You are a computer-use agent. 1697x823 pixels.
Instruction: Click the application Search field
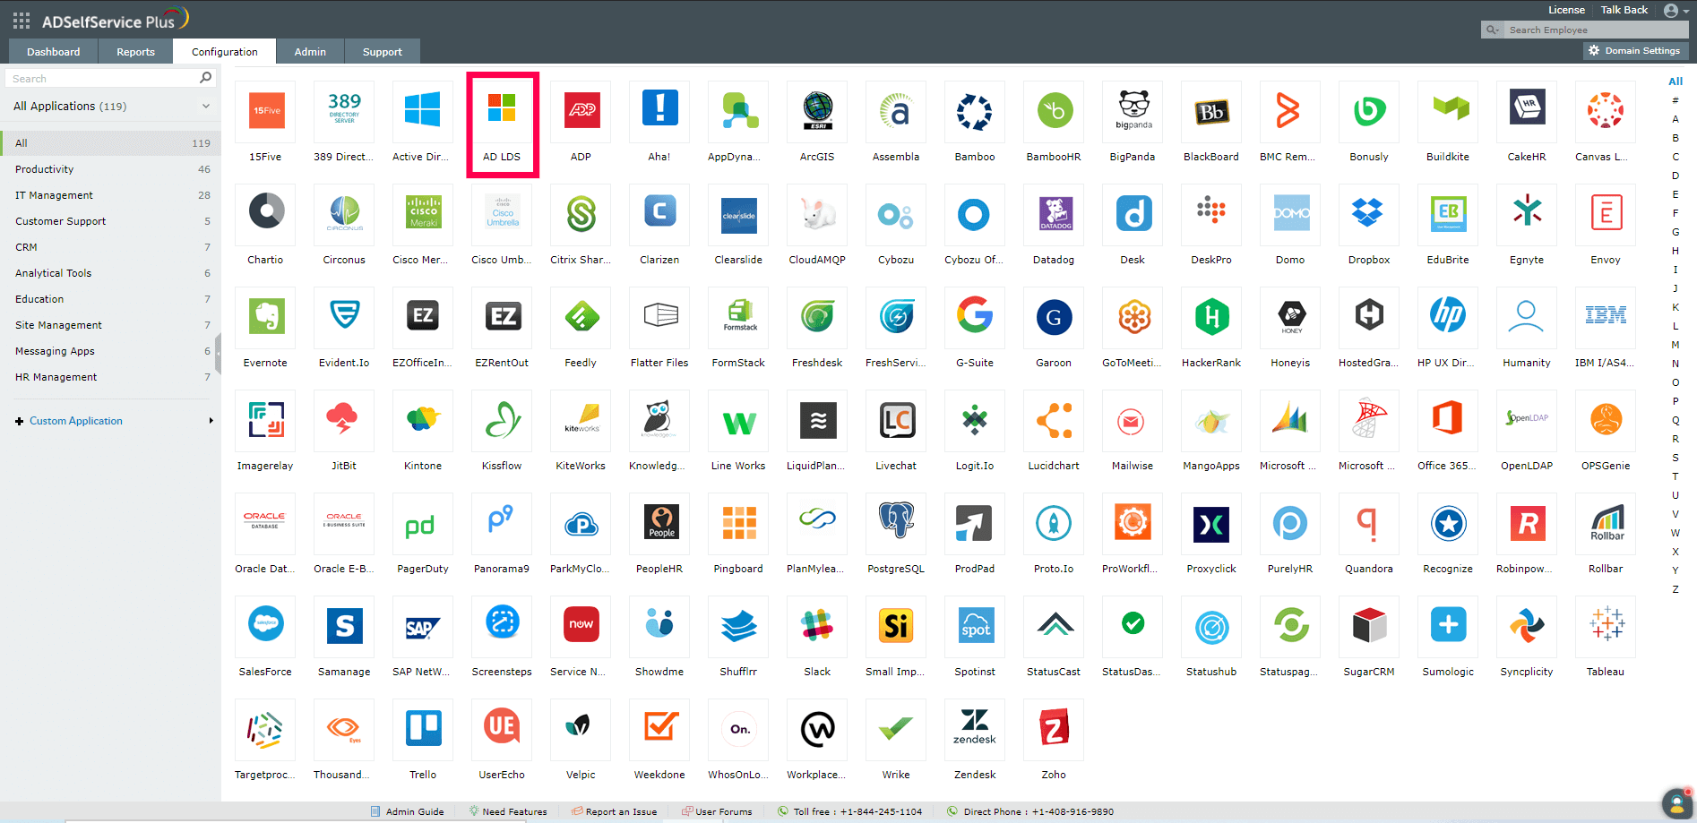(x=101, y=79)
